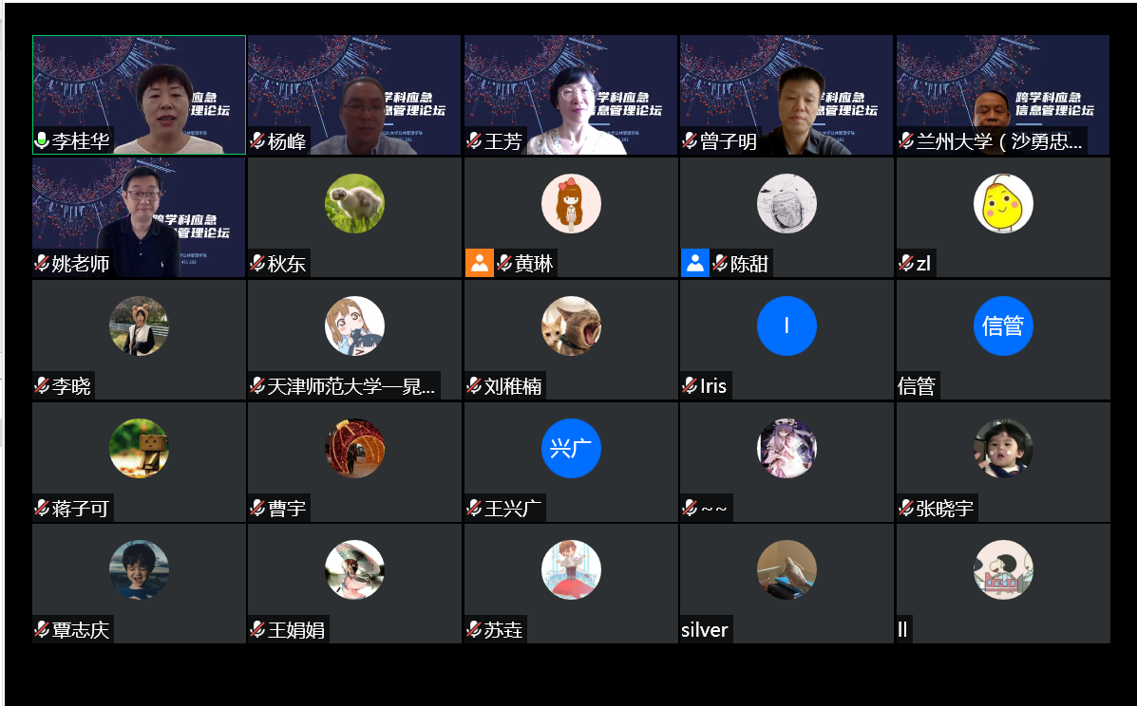Select the red tunnel avatar of 曹宇

point(354,448)
